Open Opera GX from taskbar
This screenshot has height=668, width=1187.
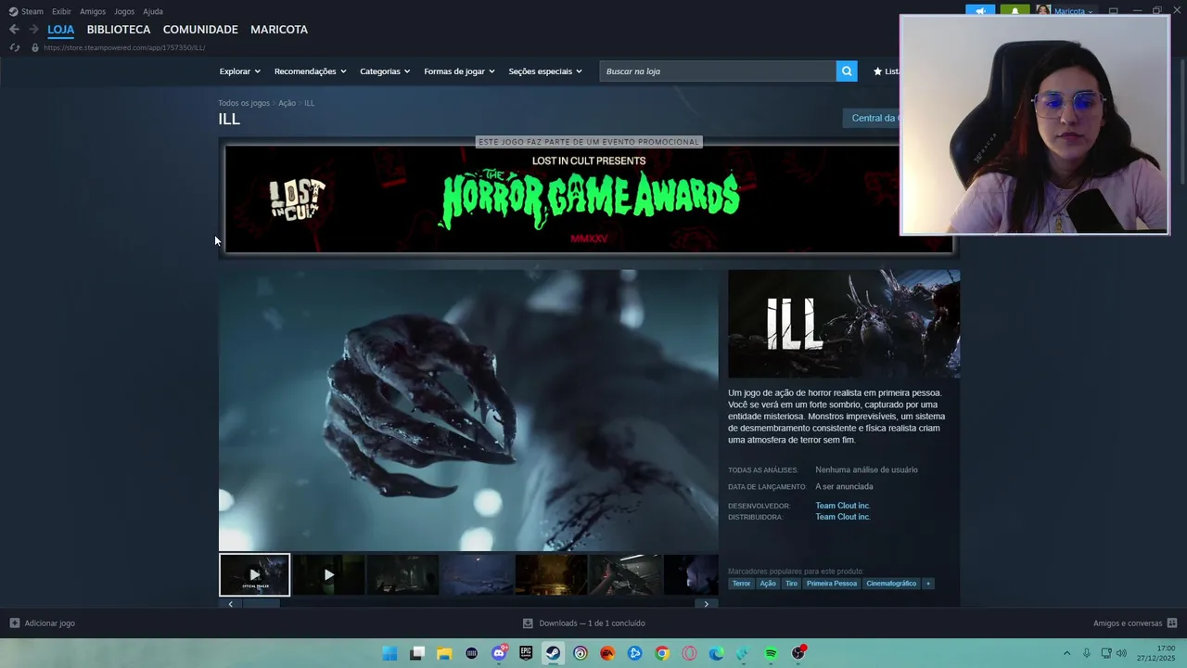689,653
